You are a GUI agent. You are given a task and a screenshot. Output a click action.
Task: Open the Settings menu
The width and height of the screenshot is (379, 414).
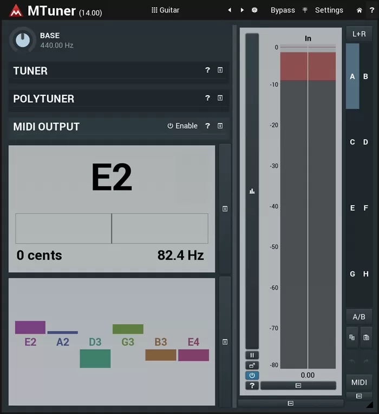tap(329, 10)
